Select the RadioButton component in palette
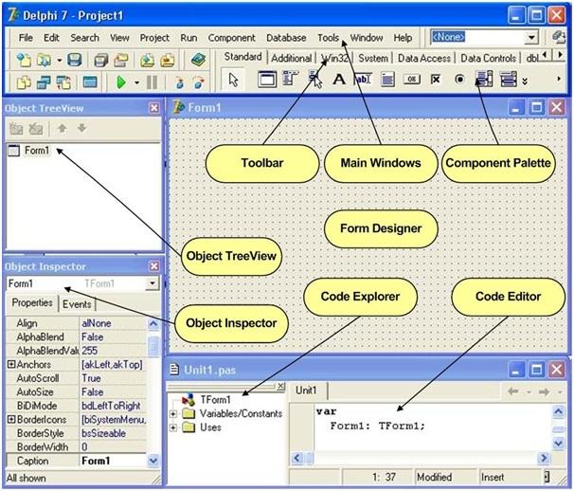The width and height of the screenshot is (574, 491). coord(459,80)
